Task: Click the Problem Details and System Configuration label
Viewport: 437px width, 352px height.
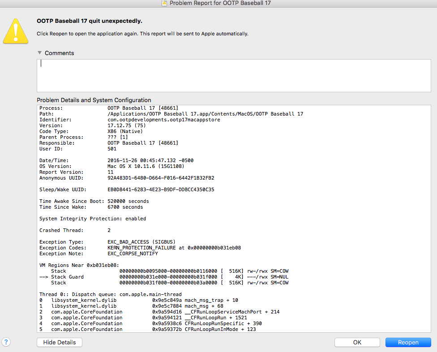Action: 94,100
